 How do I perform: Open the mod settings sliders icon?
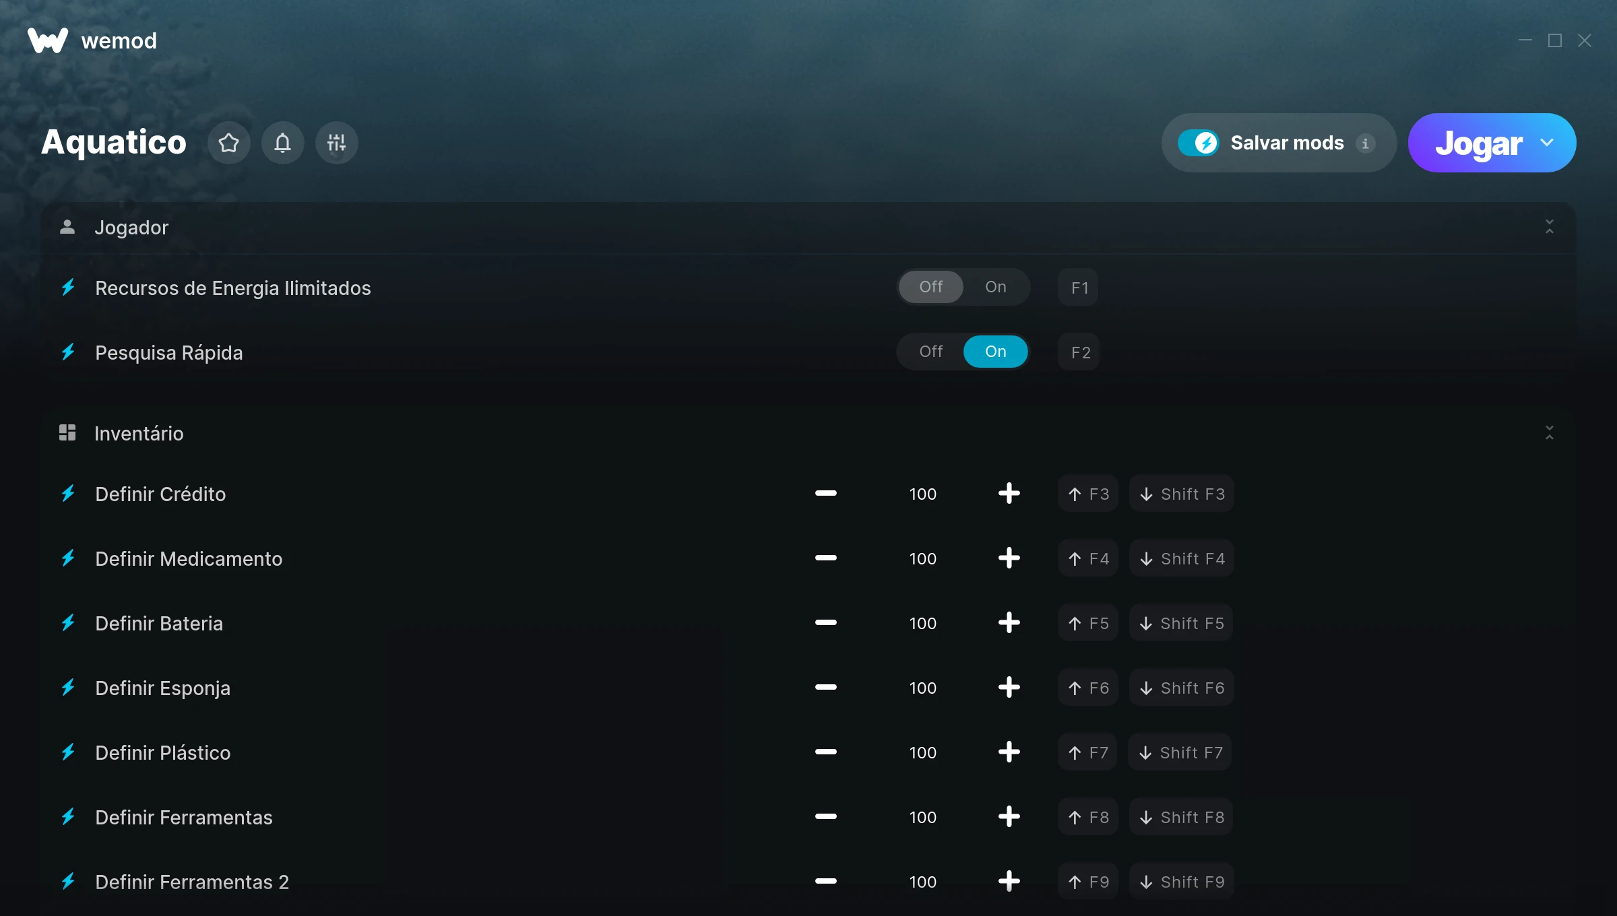(x=337, y=143)
